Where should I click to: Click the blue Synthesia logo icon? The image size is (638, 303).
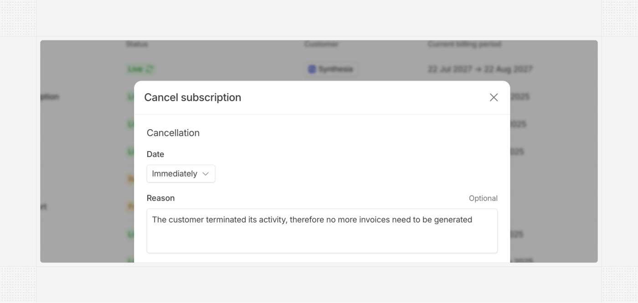pos(312,69)
